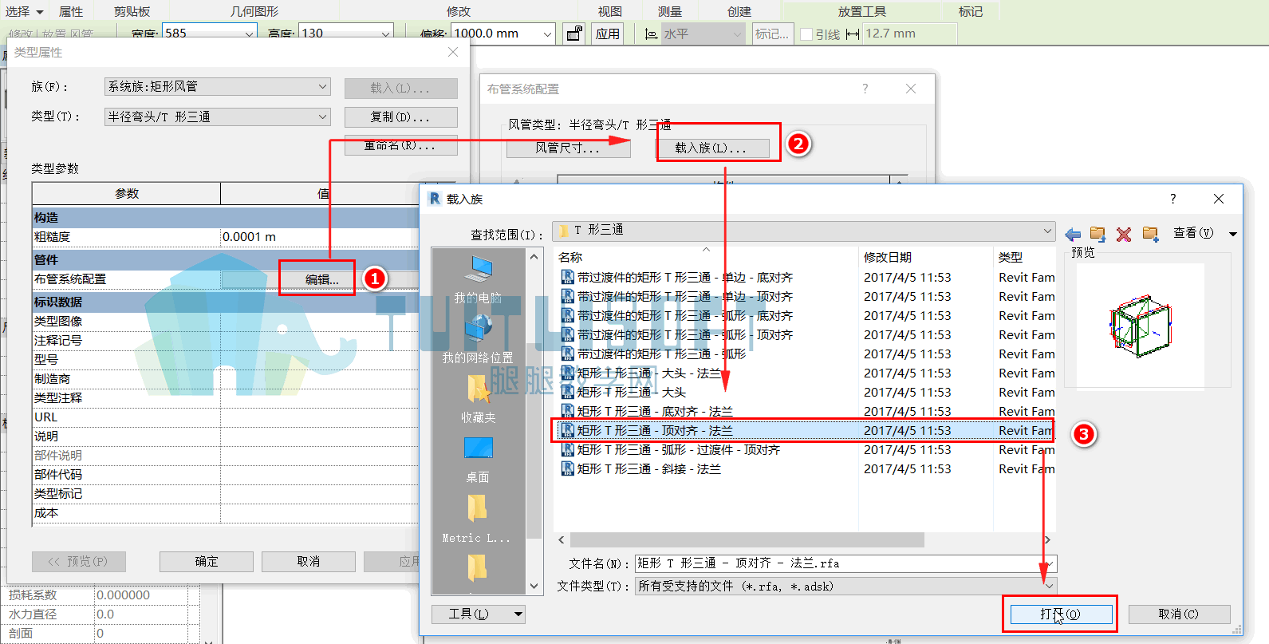This screenshot has width=1269, height=644.
Task: Expand the 类型(T) type dropdown
Action: pos(322,117)
